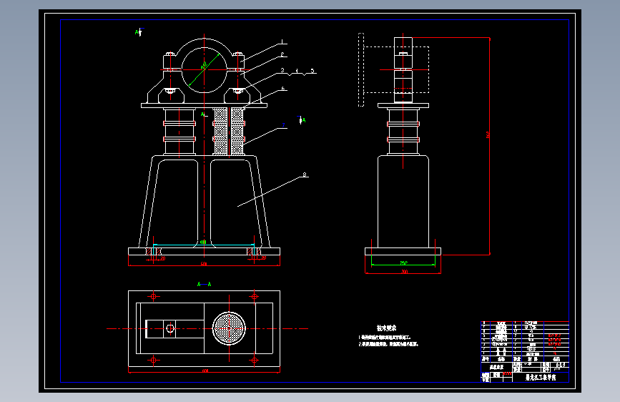Select part balloon number 1 in front view
Image resolution: width=620 pixels, height=402 pixels.
282,41
